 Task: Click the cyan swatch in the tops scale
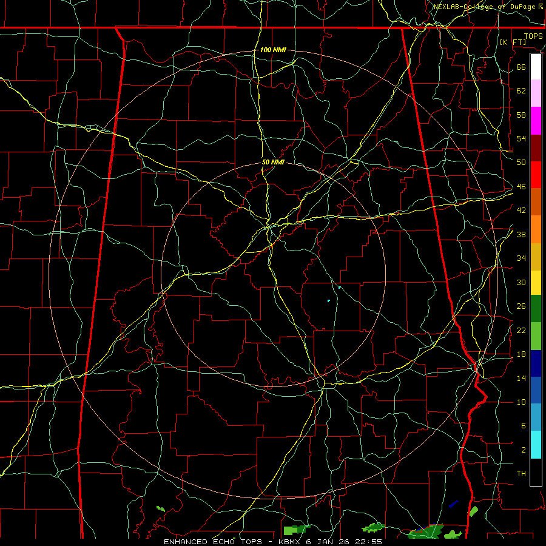[536, 445]
